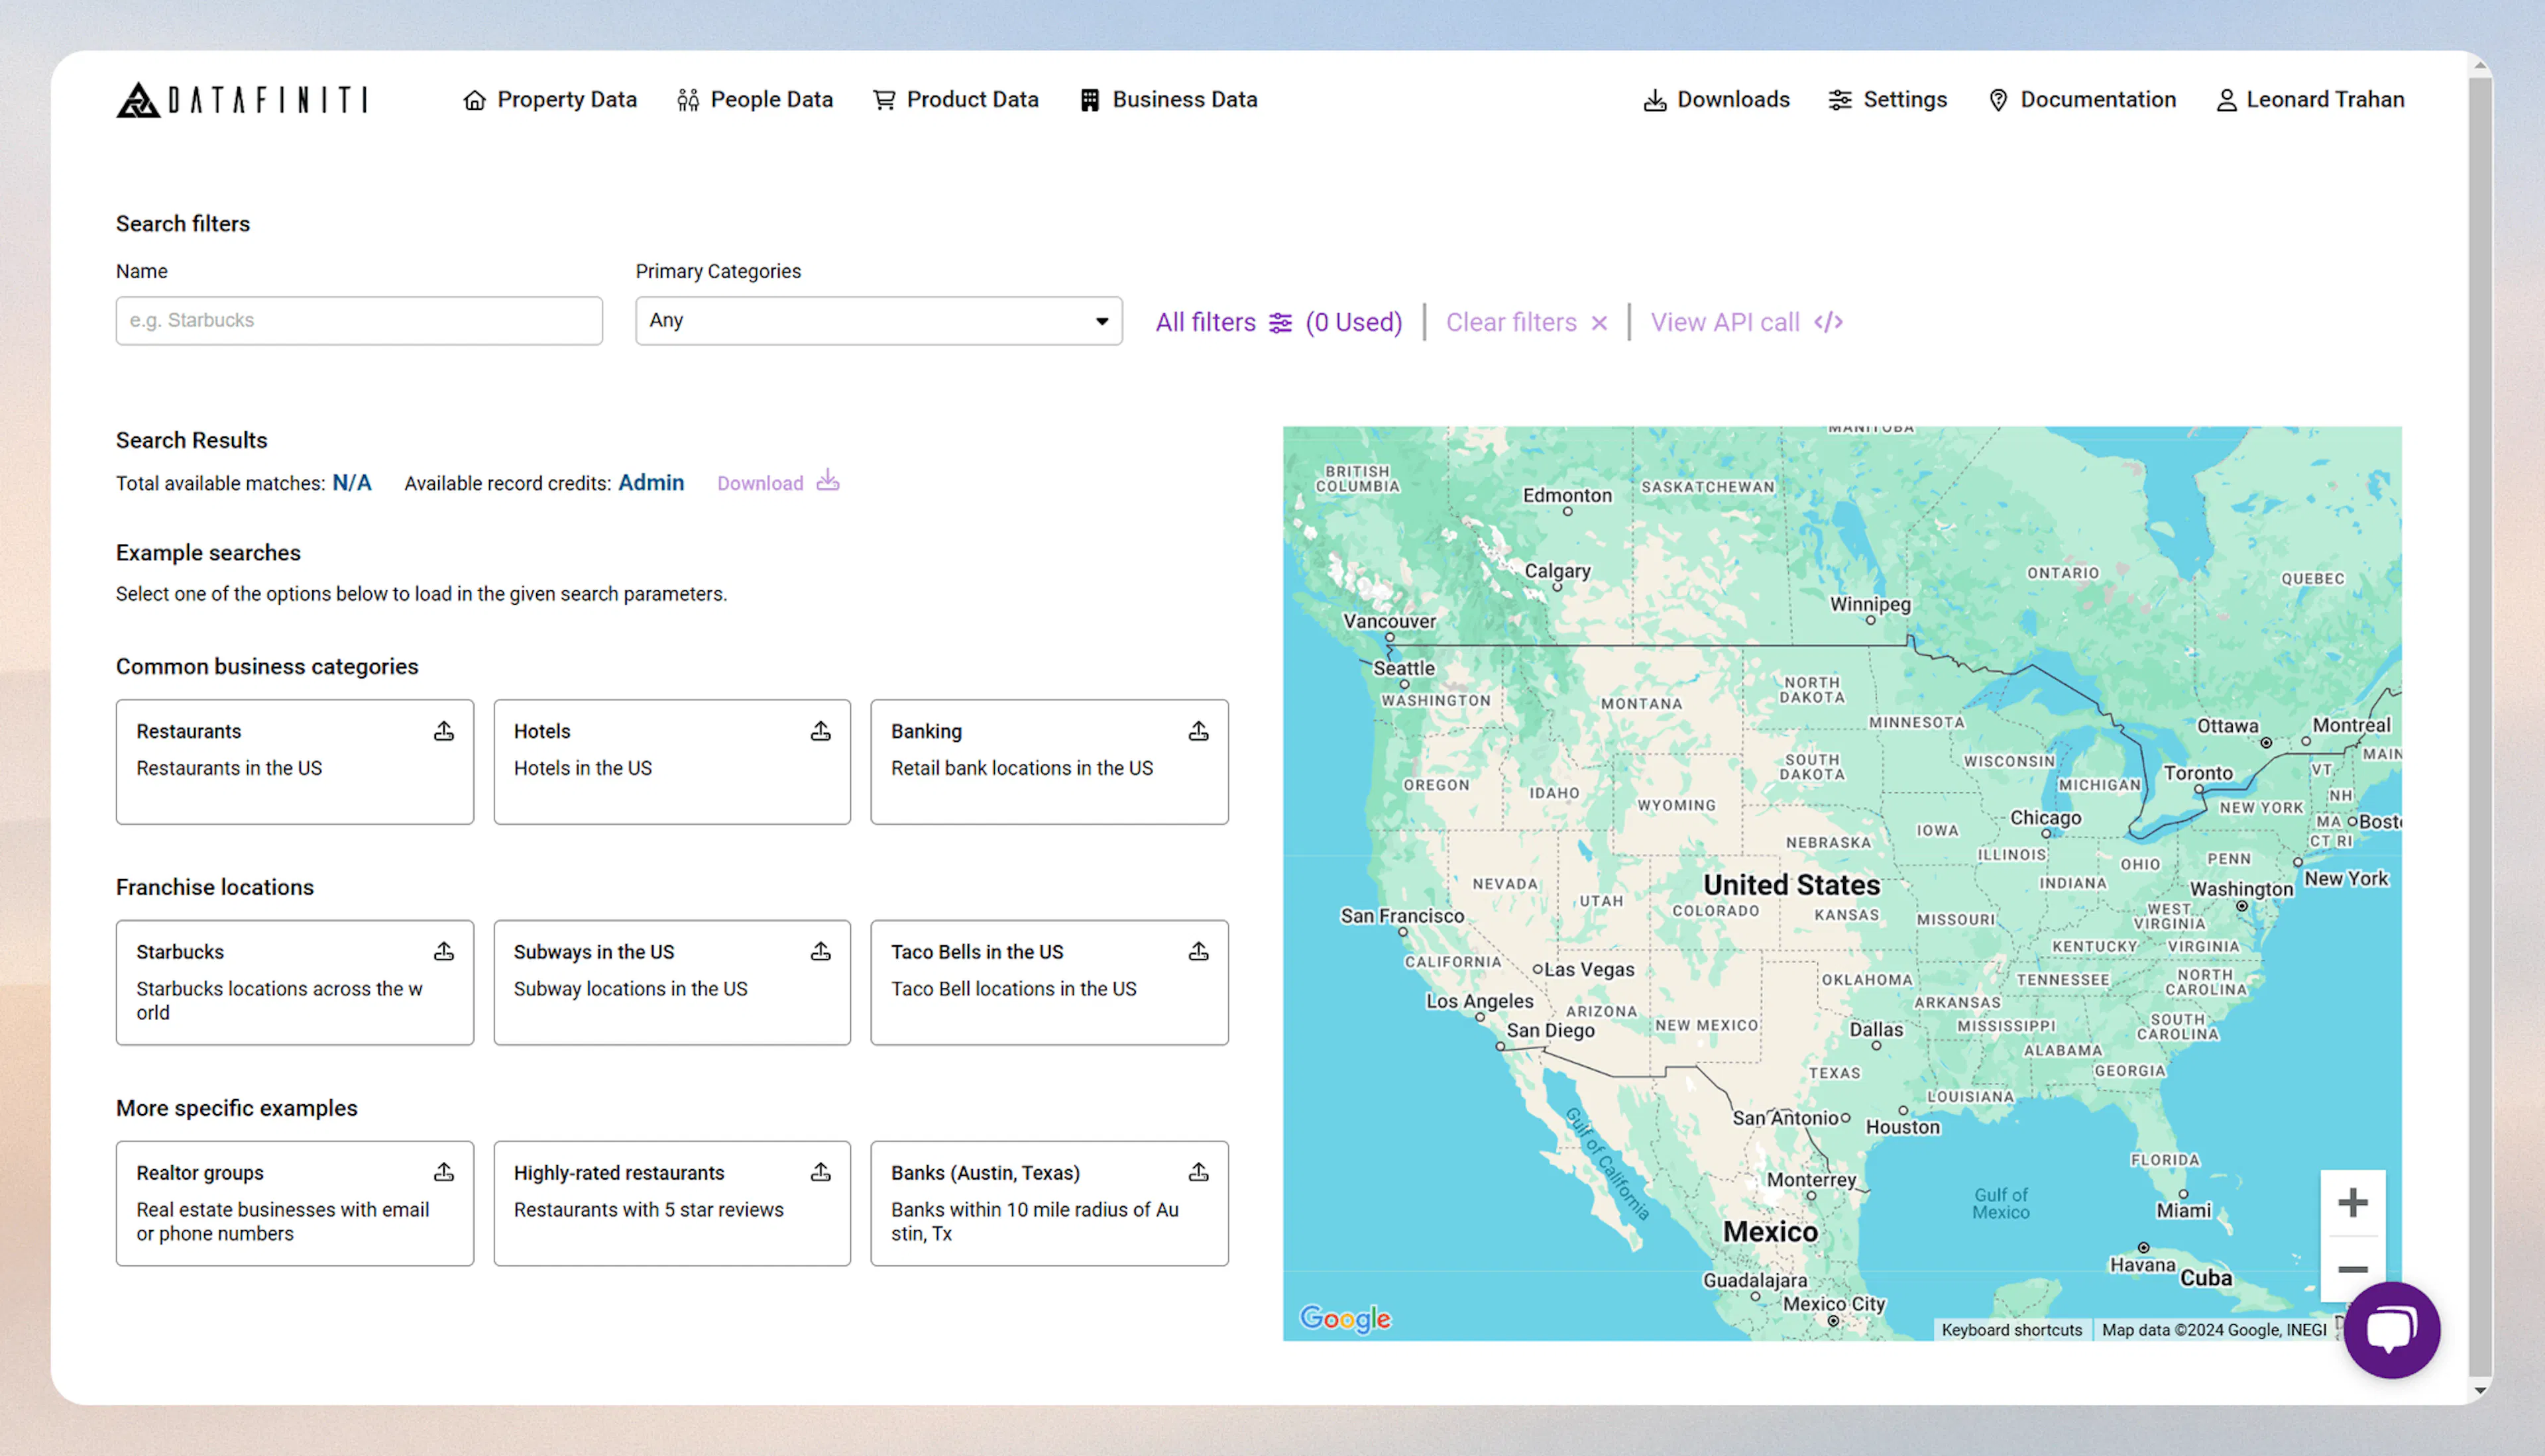
Task: Click the Realtor groups export icon
Action: pyautogui.click(x=444, y=1171)
